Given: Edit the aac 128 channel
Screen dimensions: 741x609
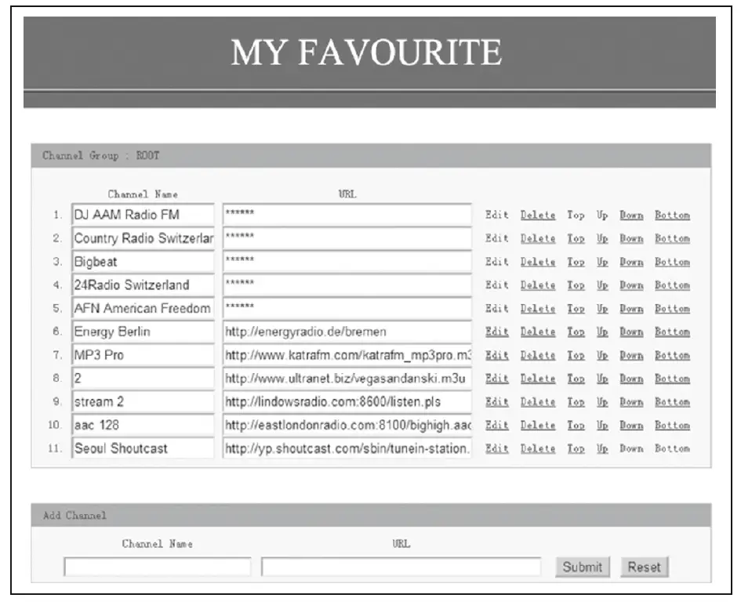Looking at the screenshot, I should coord(496,426).
